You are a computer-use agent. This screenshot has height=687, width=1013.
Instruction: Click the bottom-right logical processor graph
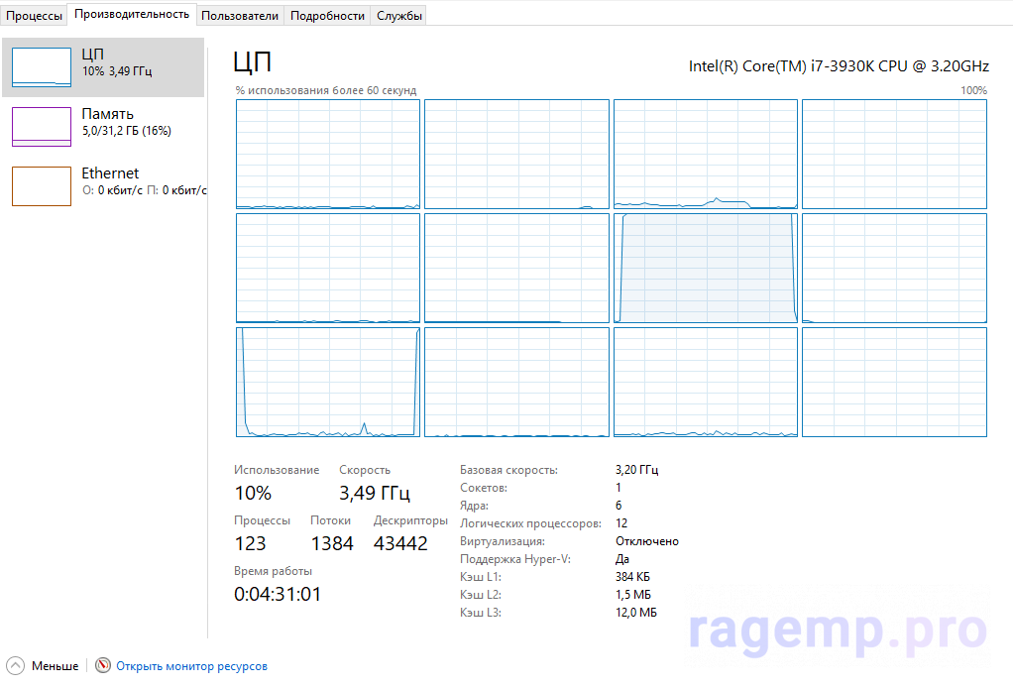coord(894,382)
